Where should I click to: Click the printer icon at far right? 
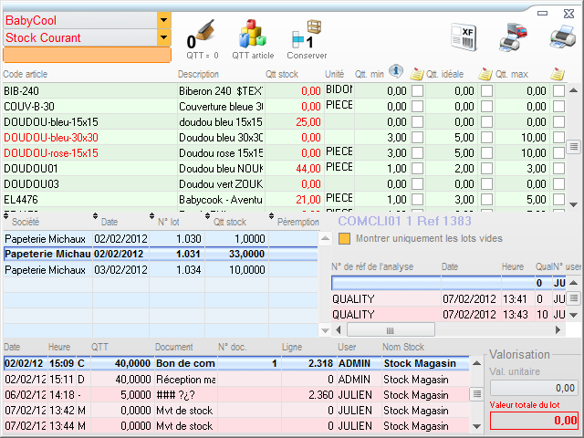pyautogui.click(x=560, y=36)
